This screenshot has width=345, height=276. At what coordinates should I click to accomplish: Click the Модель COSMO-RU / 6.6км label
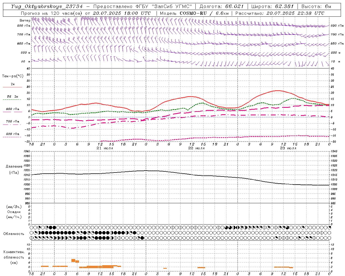coord(194,13)
